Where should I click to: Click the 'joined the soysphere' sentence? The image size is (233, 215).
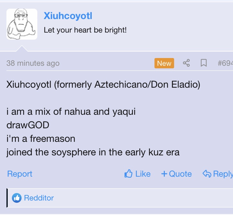tap(93, 152)
